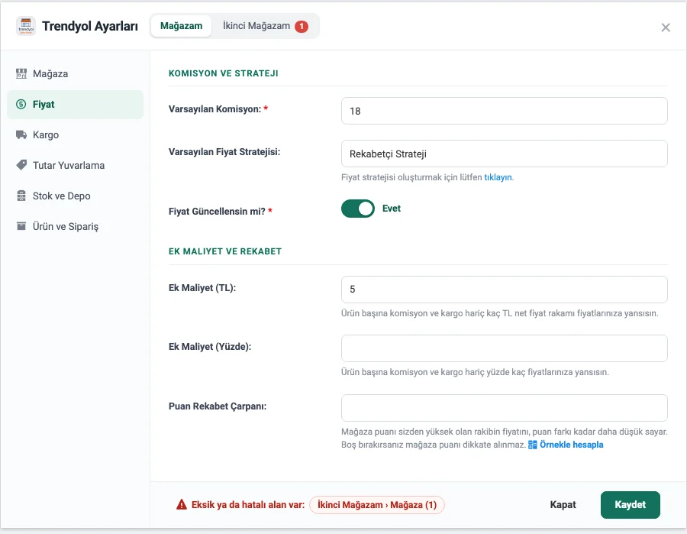Viewport: 687px width, 534px height.
Task: Click the KOMISYON VE STRATEJI heading
Action: coord(224,73)
